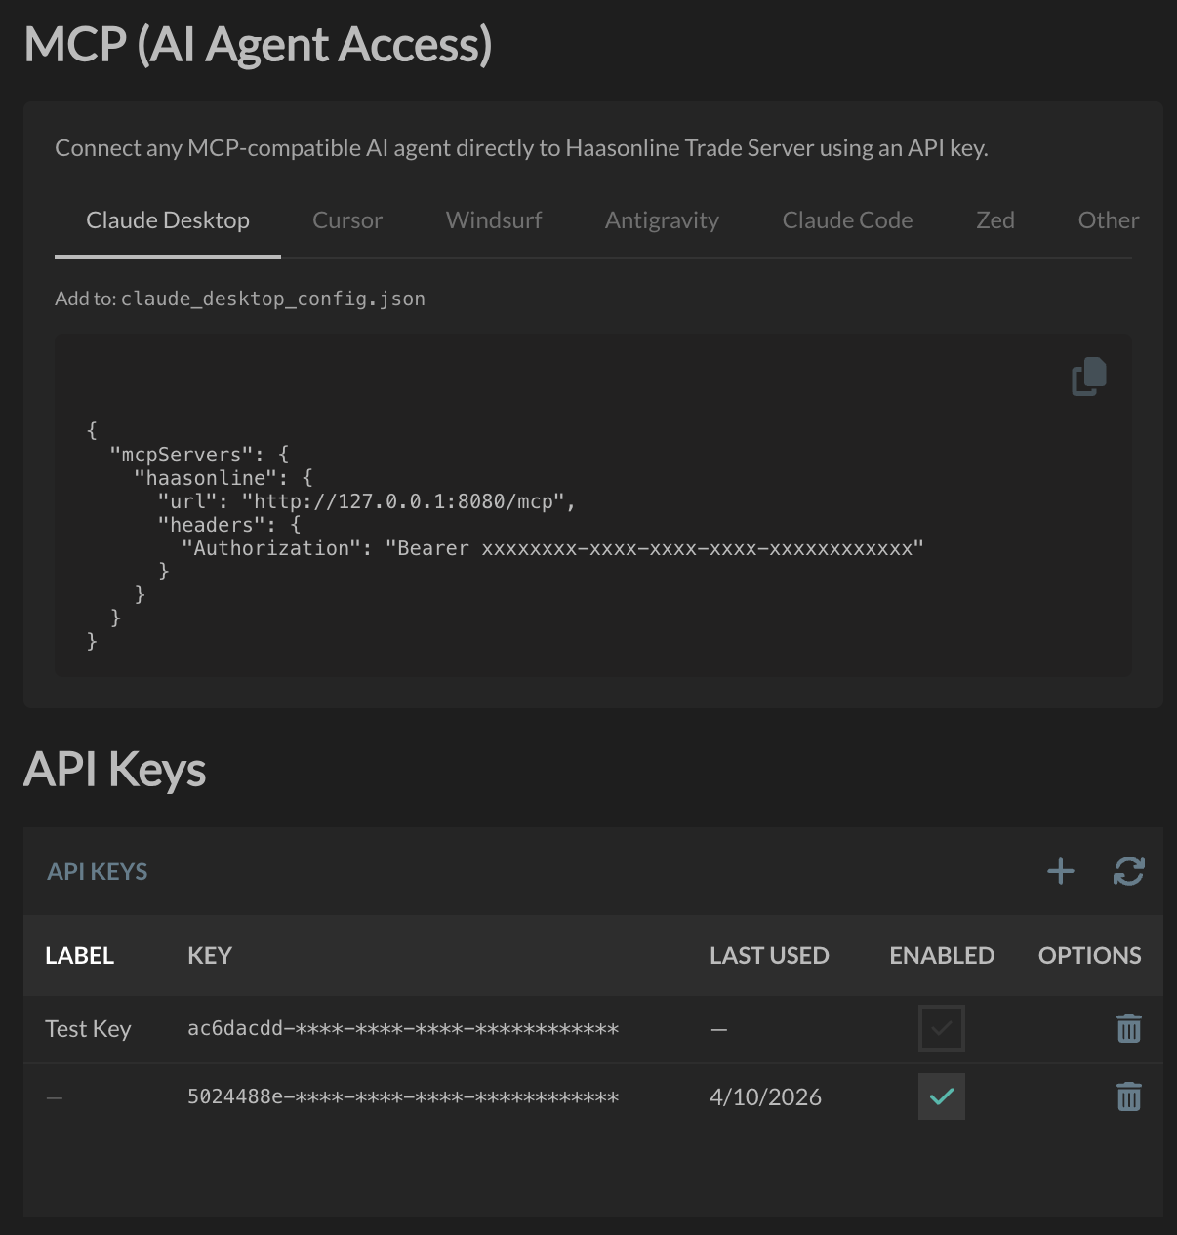
Task: Click the masked ac6dacdd key value
Action: pyautogui.click(x=403, y=1028)
